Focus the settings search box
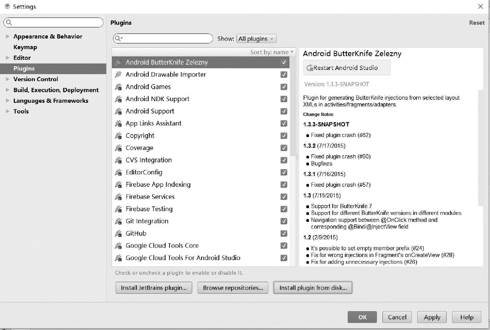The height and width of the screenshot is (330, 490). (53, 22)
